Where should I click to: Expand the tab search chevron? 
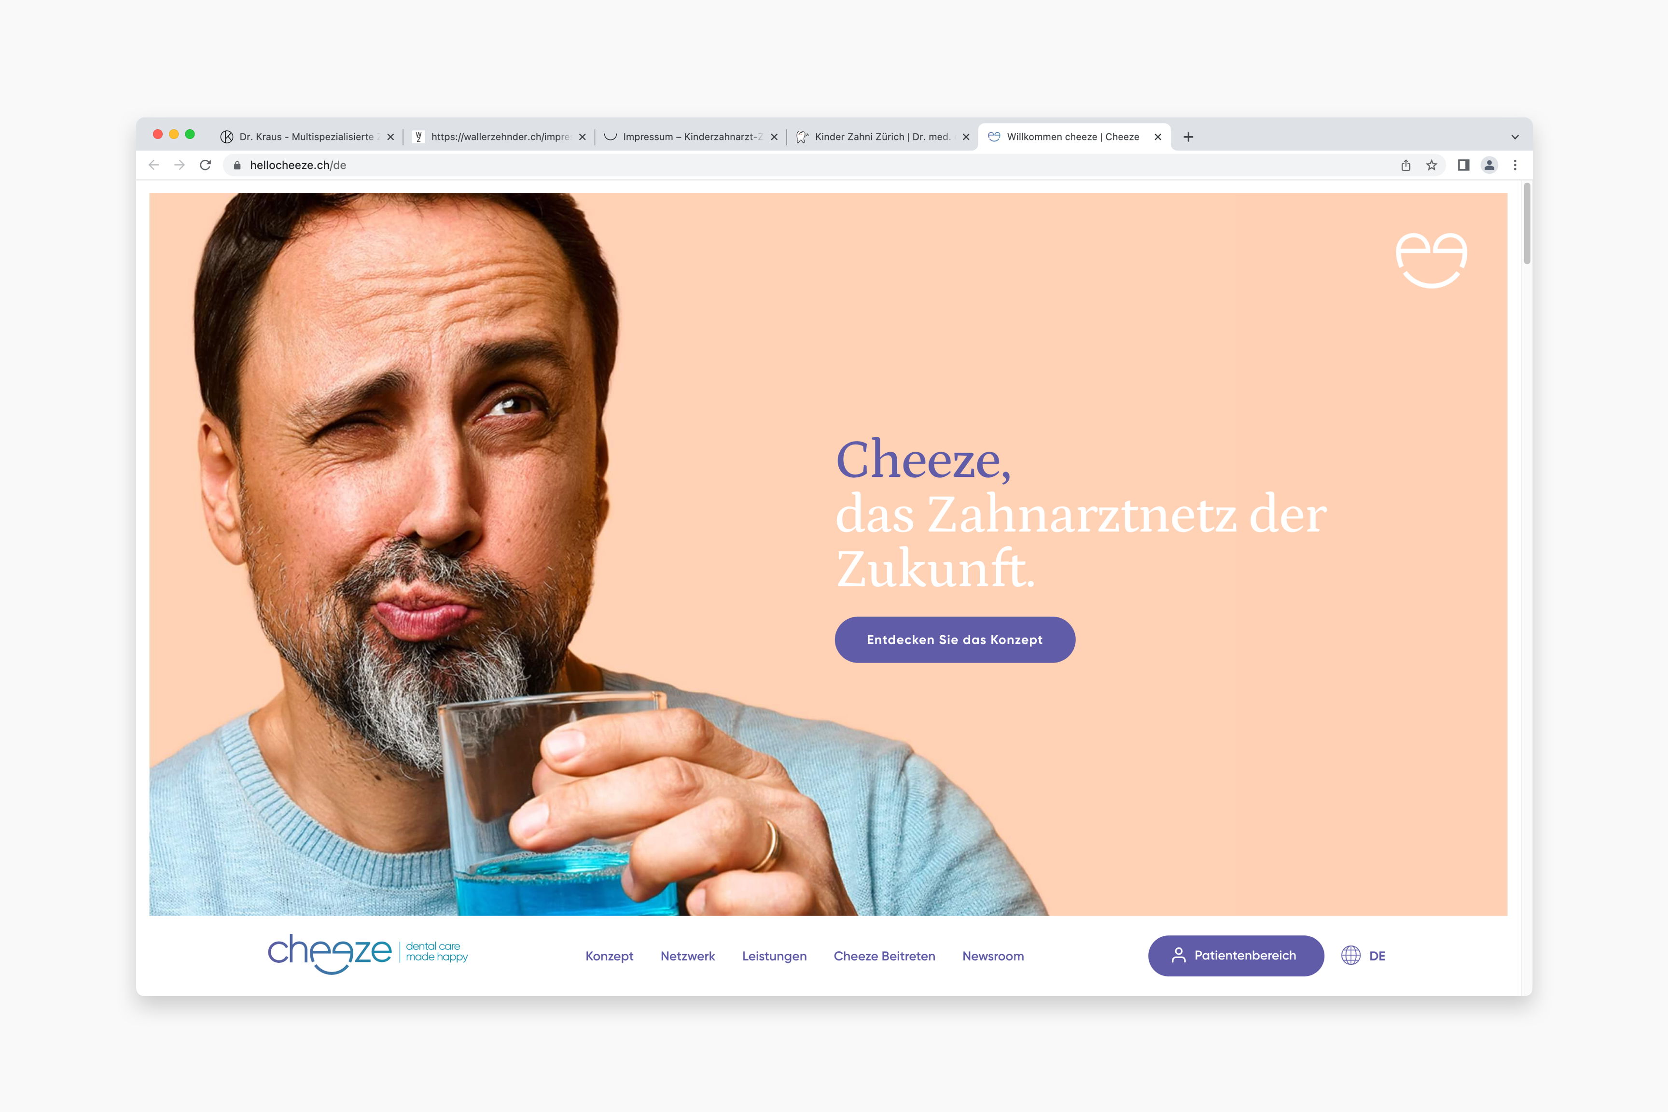pos(1515,137)
